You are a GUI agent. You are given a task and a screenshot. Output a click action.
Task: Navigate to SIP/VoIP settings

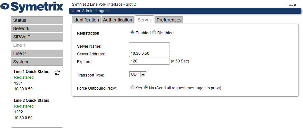tap(37, 37)
